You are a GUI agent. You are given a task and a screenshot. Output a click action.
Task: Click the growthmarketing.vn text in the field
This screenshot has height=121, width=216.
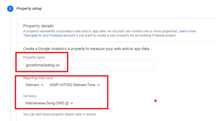click(42, 65)
